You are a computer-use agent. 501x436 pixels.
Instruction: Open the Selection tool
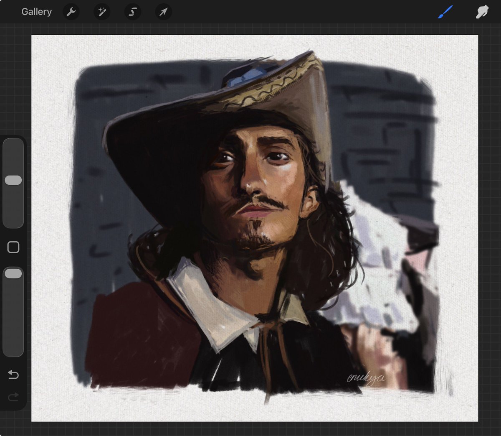click(x=133, y=12)
